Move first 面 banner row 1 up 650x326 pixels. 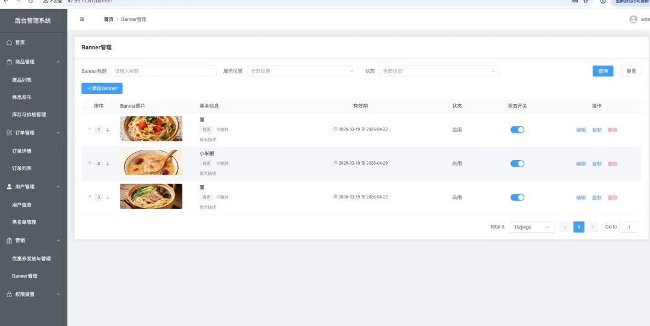90,130
